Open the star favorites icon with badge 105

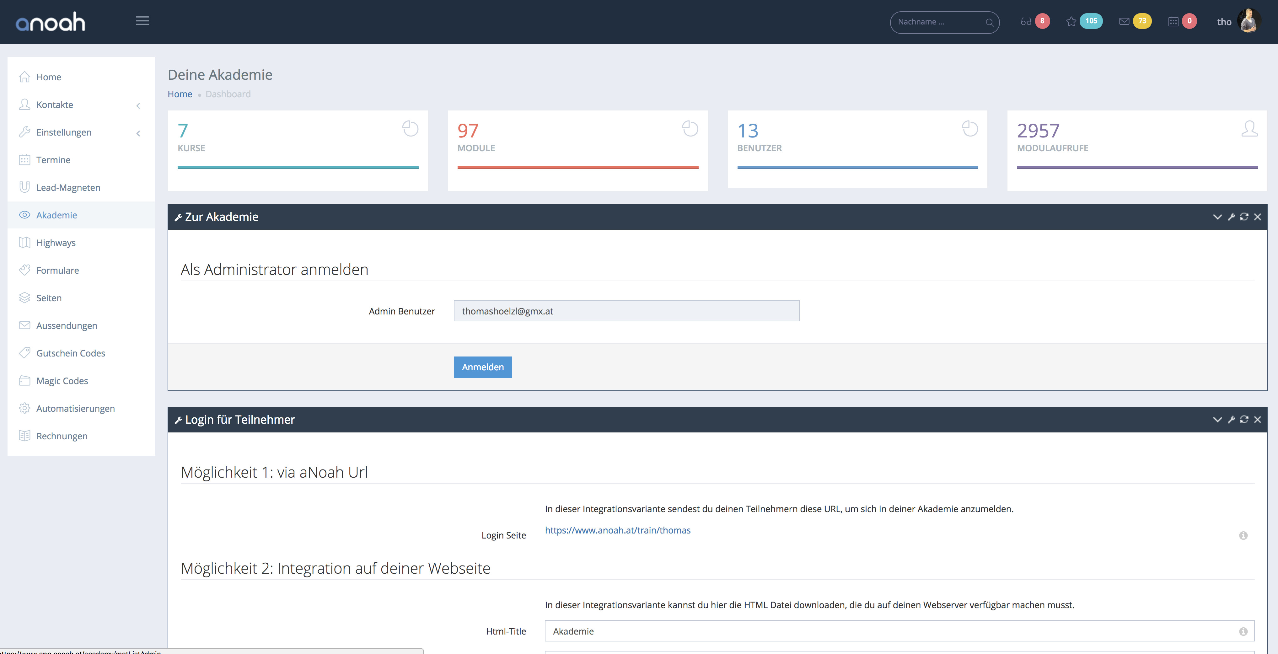coord(1071,21)
